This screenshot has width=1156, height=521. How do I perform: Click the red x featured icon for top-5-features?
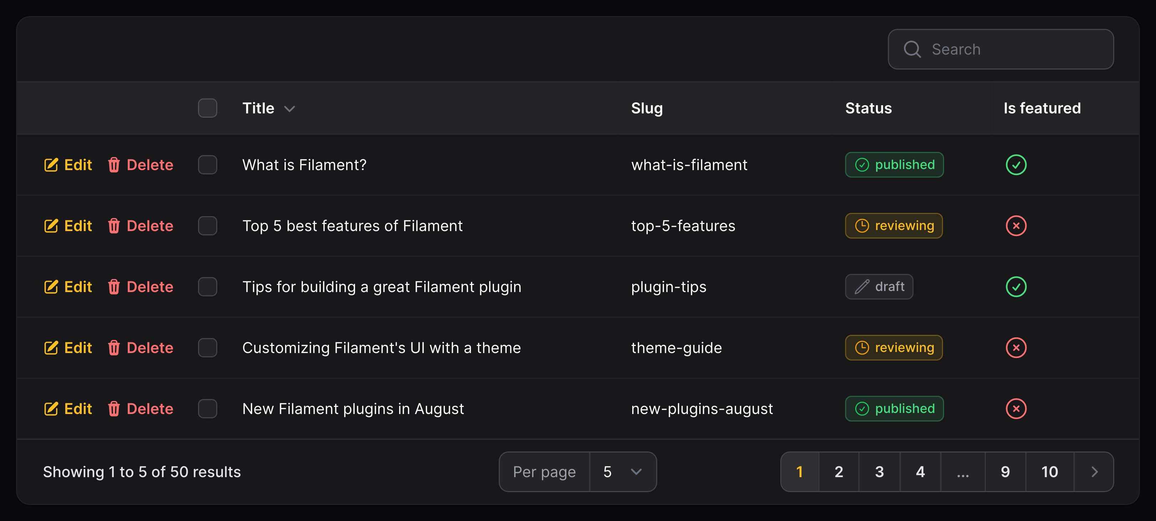pyautogui.click(x=1016, y=225)
